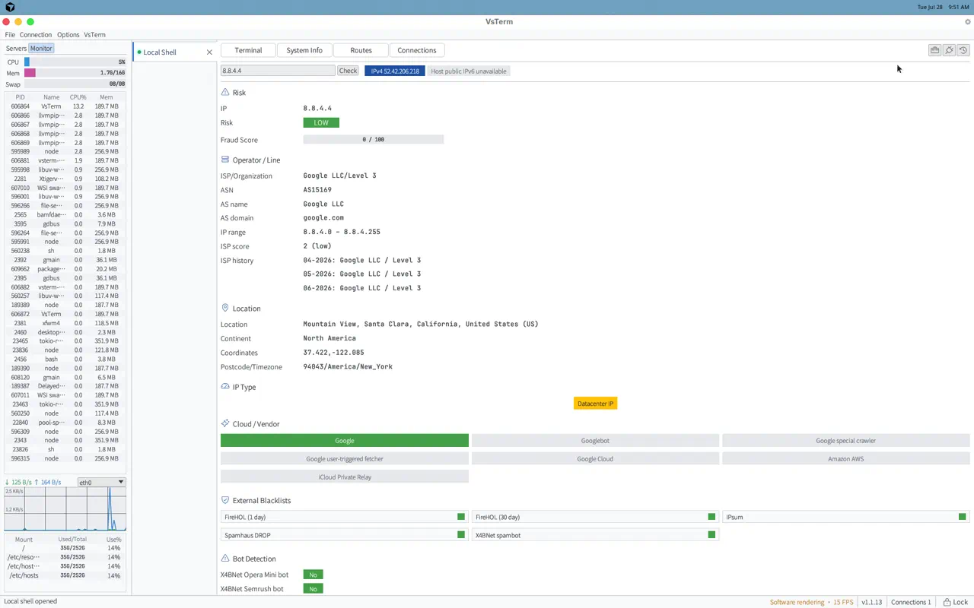This screenshot has height=608, width=974.
Task: Select the Local Shell session tab
Action: (173, 52)
